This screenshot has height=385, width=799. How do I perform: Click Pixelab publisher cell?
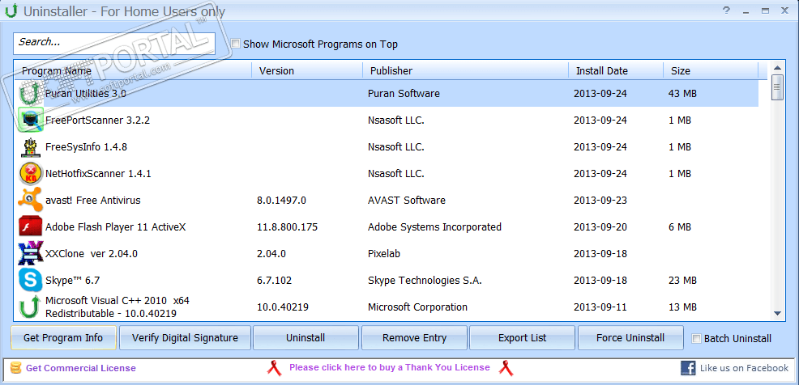(x=384, y=253)
